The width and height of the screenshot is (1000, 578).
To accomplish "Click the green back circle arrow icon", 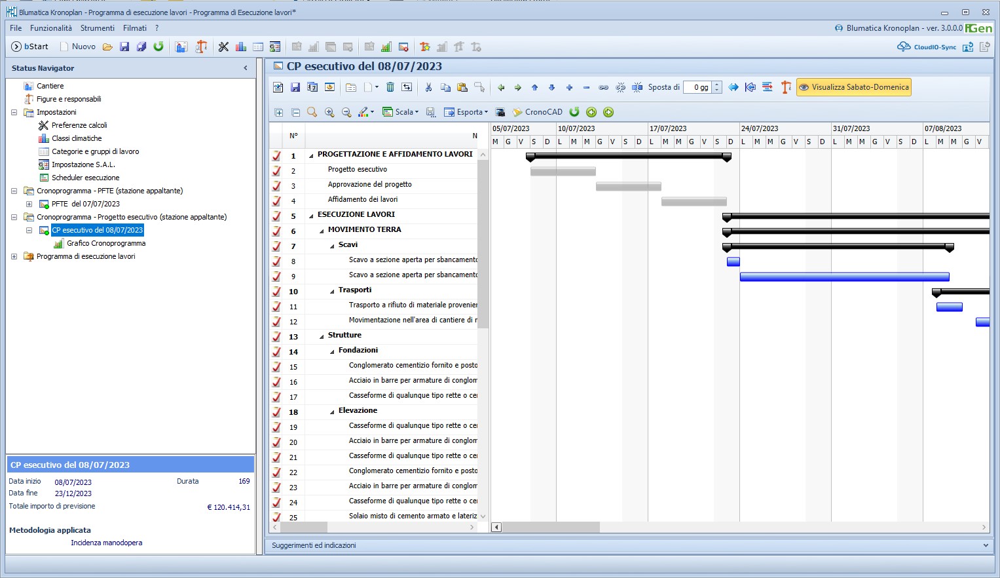I will 591,112.
